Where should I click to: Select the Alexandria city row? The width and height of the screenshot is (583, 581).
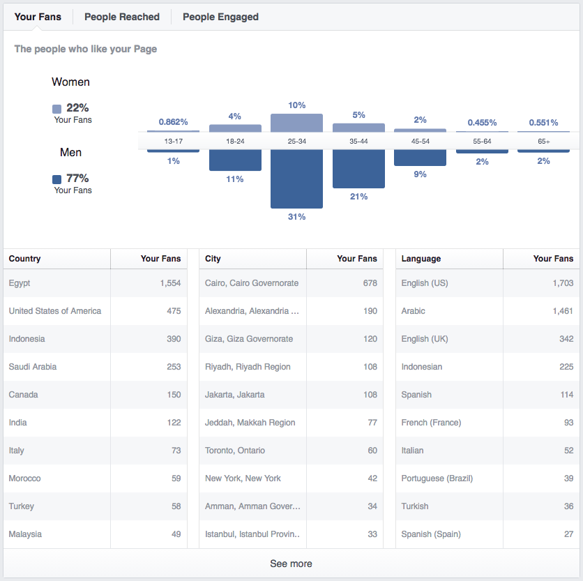pyautogui.click(x=291, y=311)
